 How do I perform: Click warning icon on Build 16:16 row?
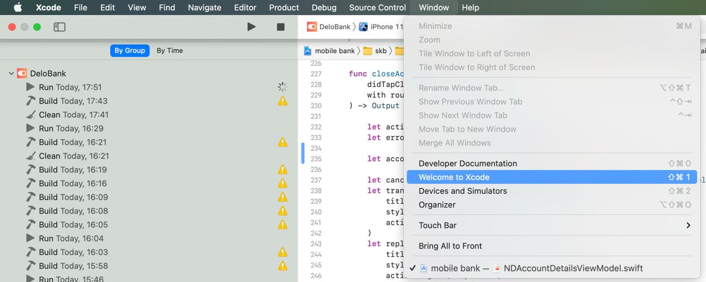click(282, 183)
